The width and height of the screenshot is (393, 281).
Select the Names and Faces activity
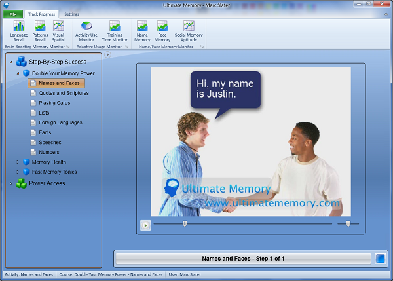(56, 83)
